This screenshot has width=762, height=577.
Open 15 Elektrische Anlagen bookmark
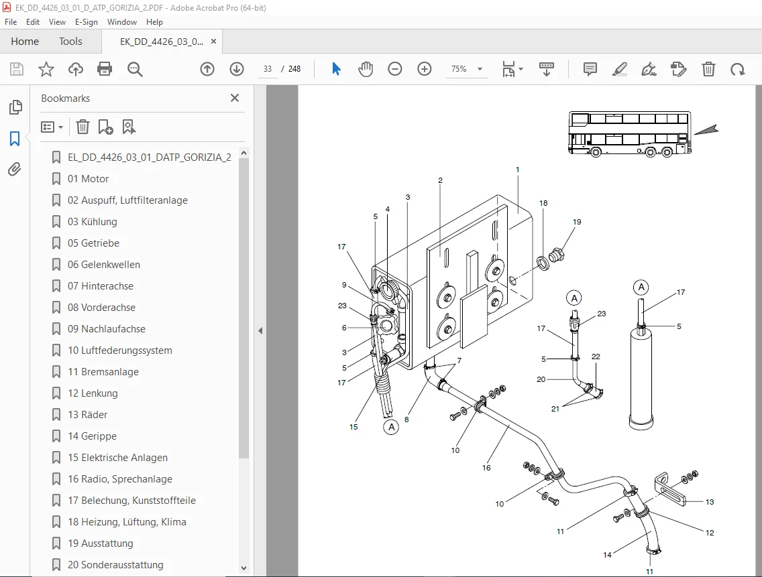[x=117, y=458]
